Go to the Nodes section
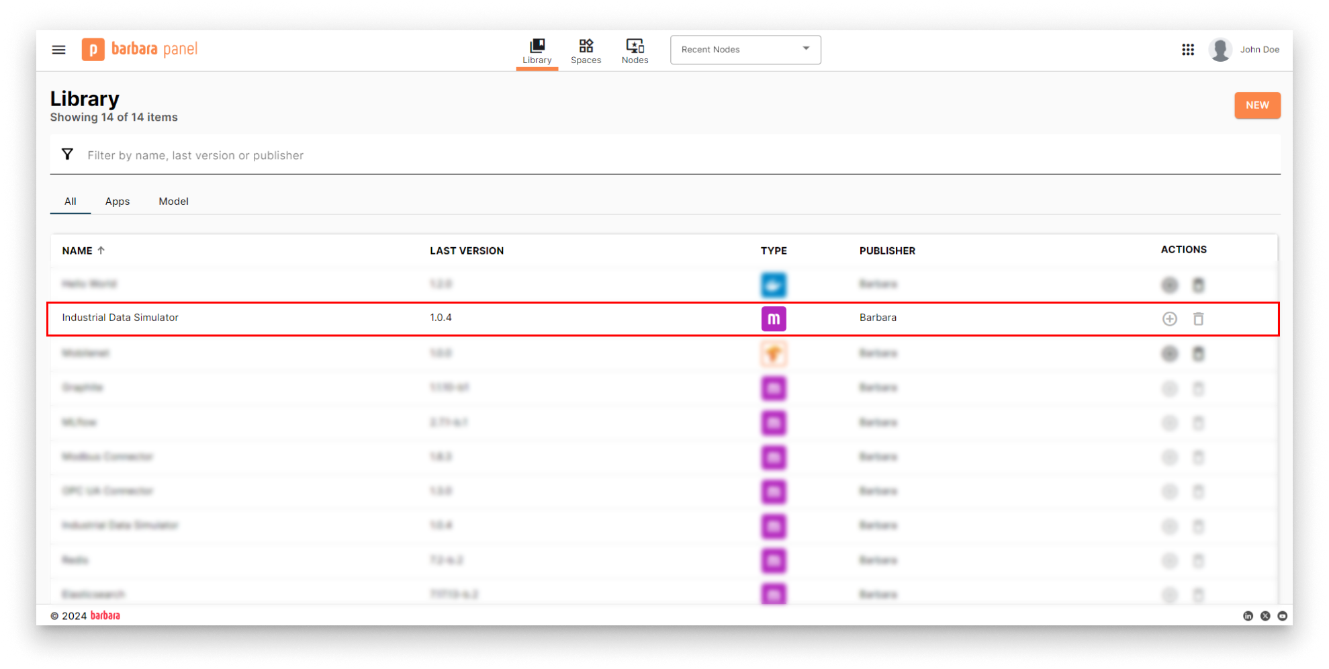The height and width of the screenshot is (669, 1329). pyautogui.click(x=635, y=51)
